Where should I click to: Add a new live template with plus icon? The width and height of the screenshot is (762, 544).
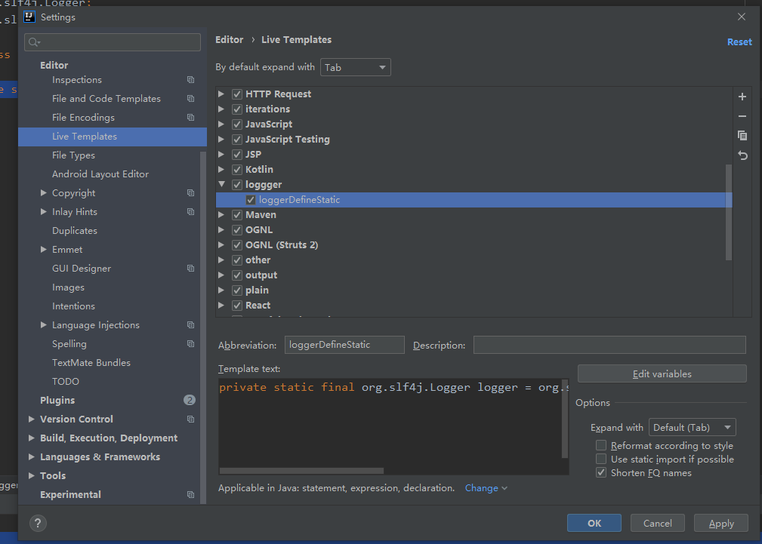point(742,97)
